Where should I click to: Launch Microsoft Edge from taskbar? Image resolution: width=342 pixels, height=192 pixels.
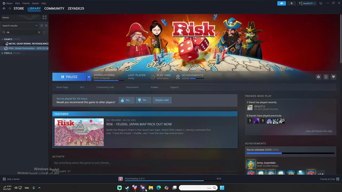point(159,188)
